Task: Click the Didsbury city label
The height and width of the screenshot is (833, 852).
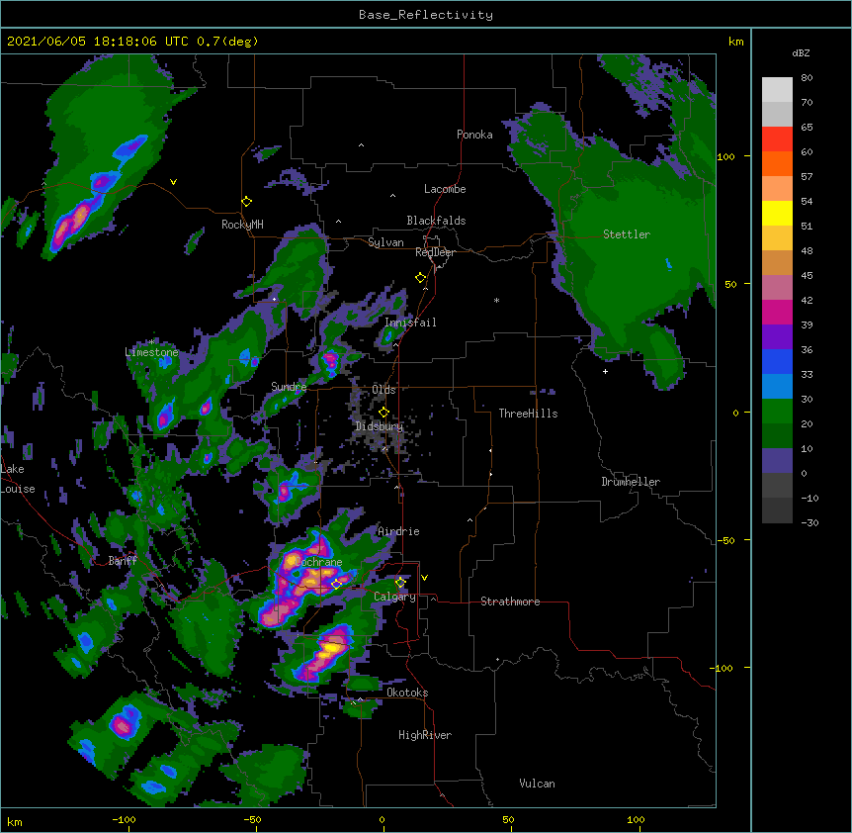Action: 380,426
